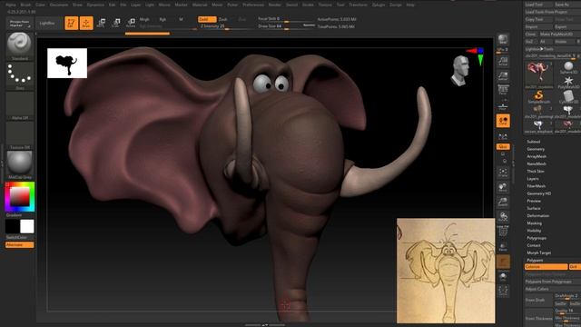Expand the Masking subpalette
Image resolution: width=581 pixels, height=327 pixels.
click(x=535, y=223)
